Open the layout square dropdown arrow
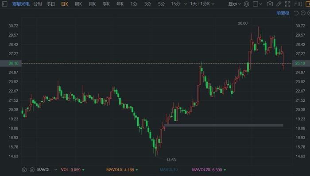Screen dimensions: 310x176 260,4
